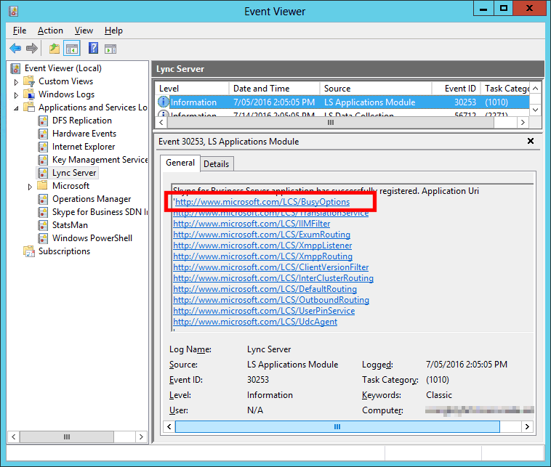Click the Windows PowerShell log icon
Image resolution: width=551 pixels, height=467 pixels.
(43, 238)
